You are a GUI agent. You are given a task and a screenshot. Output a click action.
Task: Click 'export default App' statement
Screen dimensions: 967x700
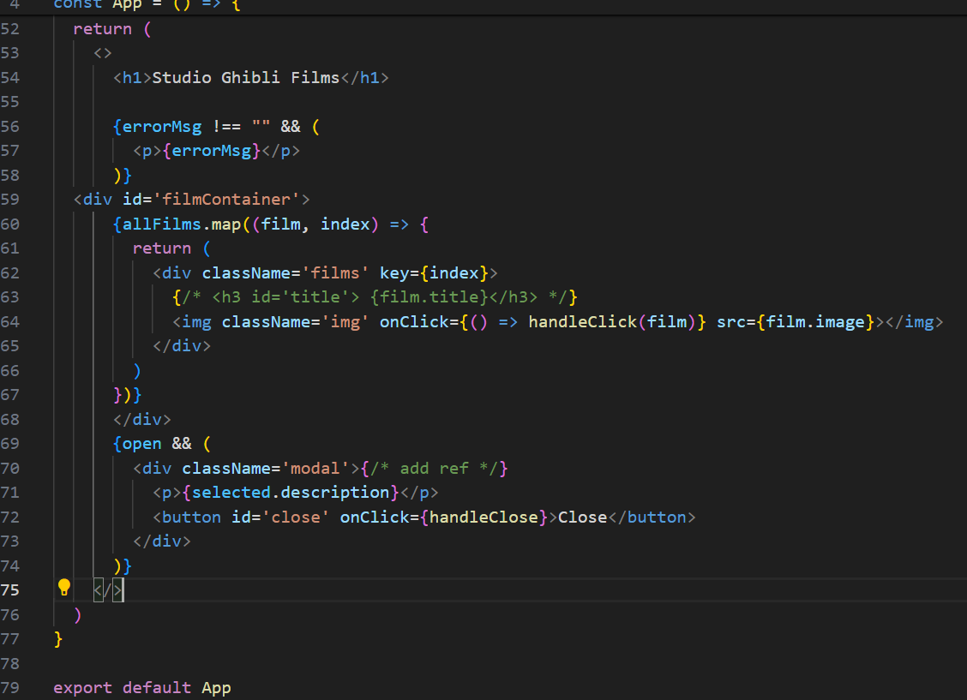(x=141, y=688)
